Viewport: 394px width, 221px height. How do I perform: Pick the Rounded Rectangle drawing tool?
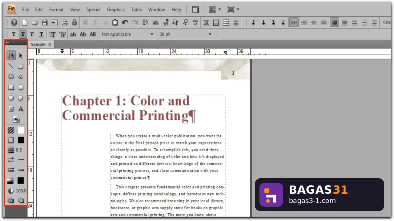click(x=21, y=87)
